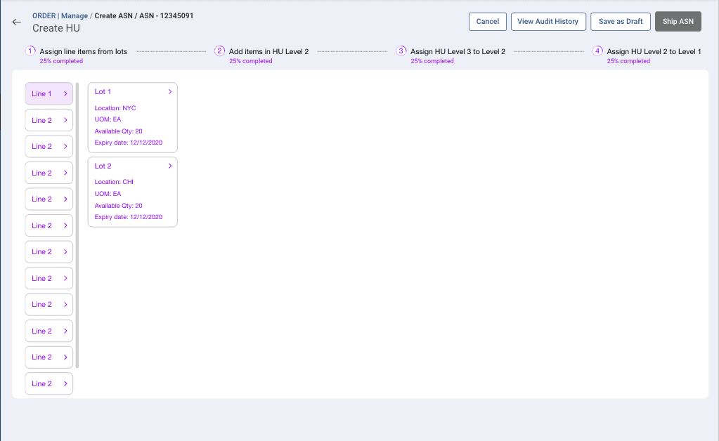Click the Cancel button
The height and width of the screenshot is (441, 719).
tap(488, 22)
